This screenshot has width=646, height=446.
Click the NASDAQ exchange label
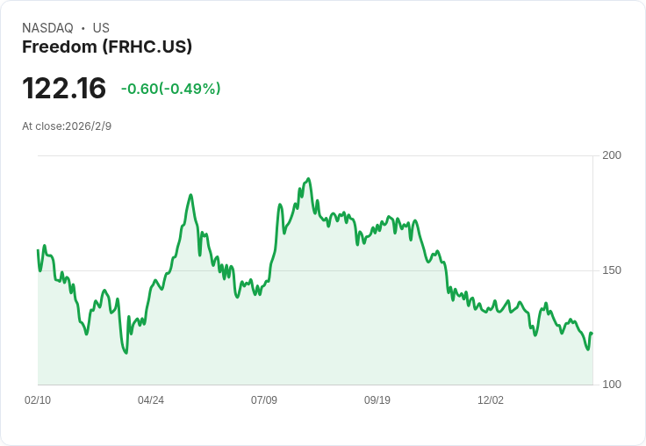click(47, 28)
